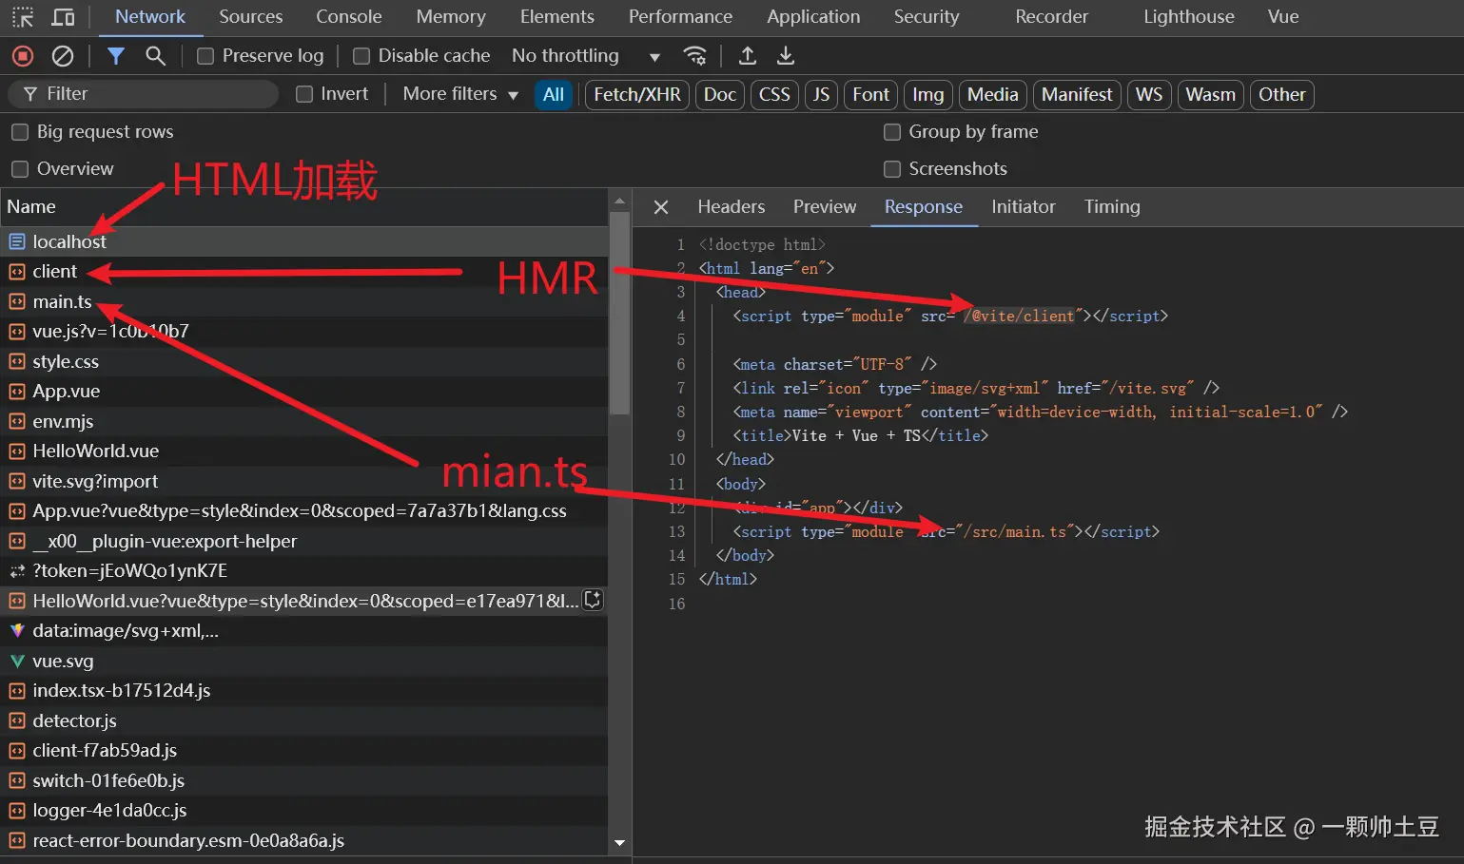
Task: Click the import HAR upload icon
Action: (x=748, y=56)
